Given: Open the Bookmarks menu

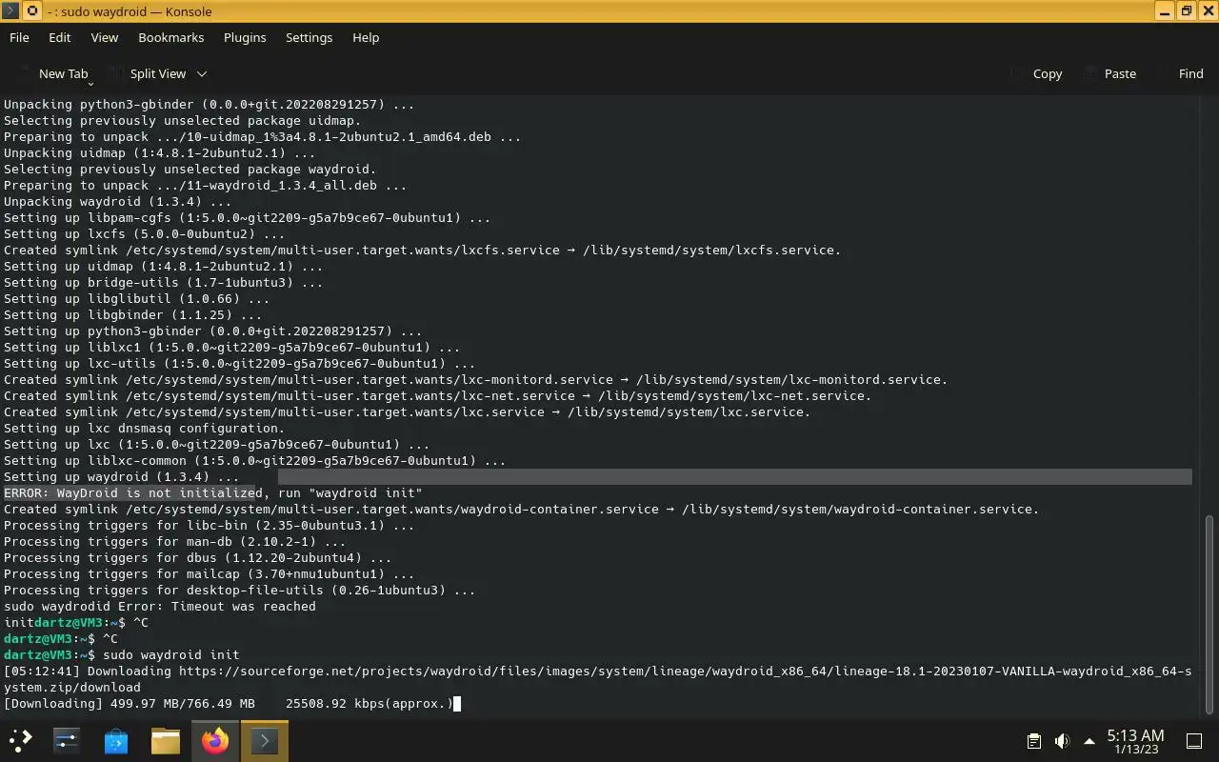Looking at the screenshot, I should (171, 37).
